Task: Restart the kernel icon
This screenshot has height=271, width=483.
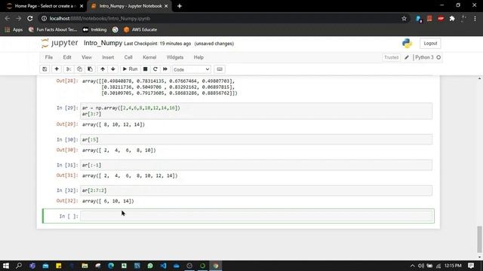Action: [x=155, y=69]
